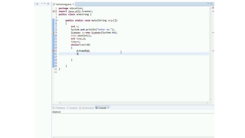The height and width of the screenshot is (138, 245).
Task: Click the overview ruler error square at top
Action: tap(213, 8)
